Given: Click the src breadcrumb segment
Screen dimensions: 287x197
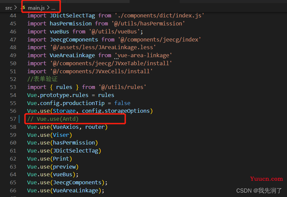Looking at the screenshot, I should pos(9,8).
